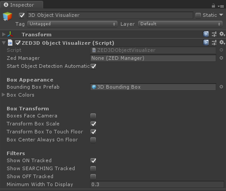The width and height of the screenshot is (226, 191).
Task: Open ZED3D Object Visualizer script help
Action: point(206,43)
